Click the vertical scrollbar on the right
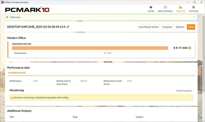 [x=203, y=54]
